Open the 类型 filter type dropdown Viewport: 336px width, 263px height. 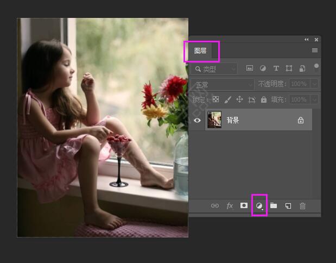coord(214,69)
